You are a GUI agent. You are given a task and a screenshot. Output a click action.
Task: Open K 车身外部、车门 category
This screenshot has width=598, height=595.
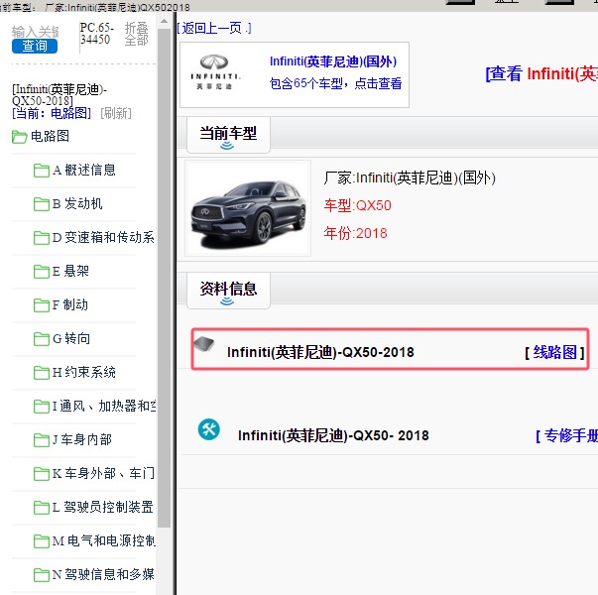click(103, 473)
